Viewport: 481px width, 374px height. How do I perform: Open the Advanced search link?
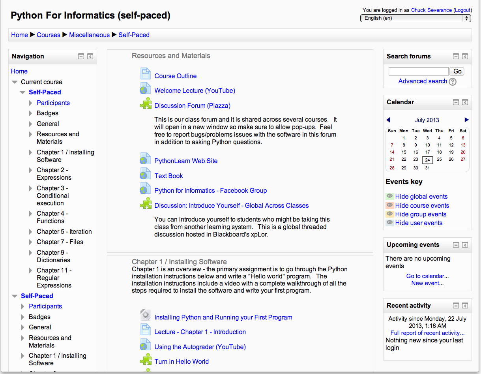click(x=423, y=81)
